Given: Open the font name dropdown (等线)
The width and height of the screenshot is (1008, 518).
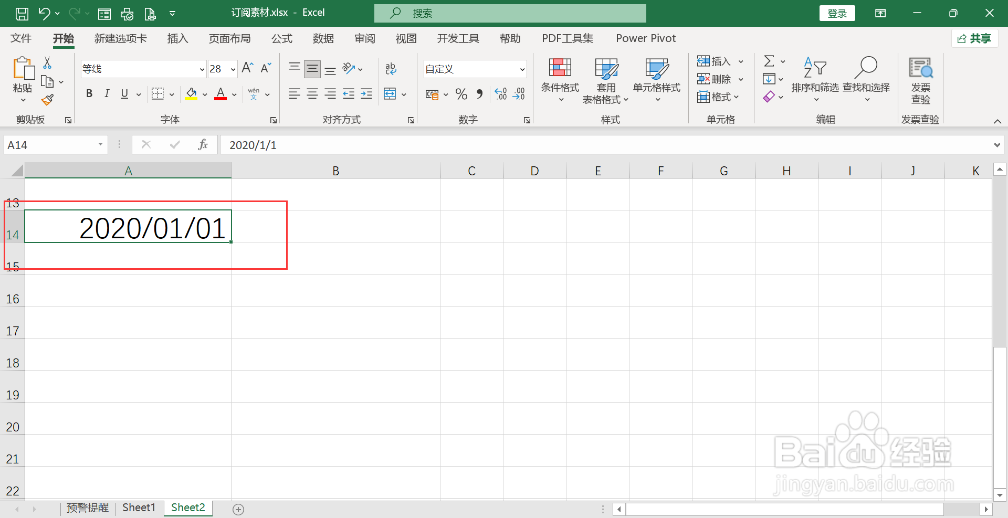Looking at the screenshot, I should (x=202, y=69).
